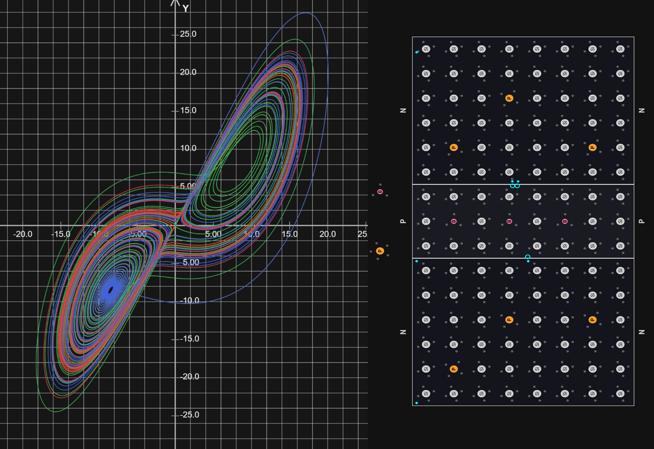
Task: Click the left phosphorus atom in upper N region's fifth row
Action: [x=454, y=147]
